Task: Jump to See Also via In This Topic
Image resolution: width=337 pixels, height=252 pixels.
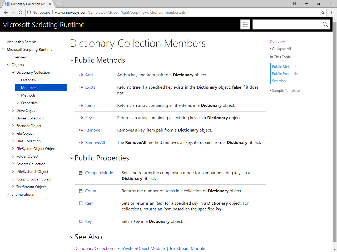Action: point(279,81)
